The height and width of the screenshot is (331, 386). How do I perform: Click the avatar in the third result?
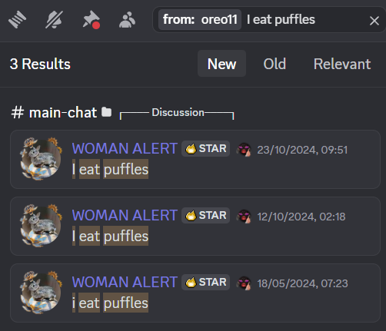pyautogui.click(x=41, y=293)
